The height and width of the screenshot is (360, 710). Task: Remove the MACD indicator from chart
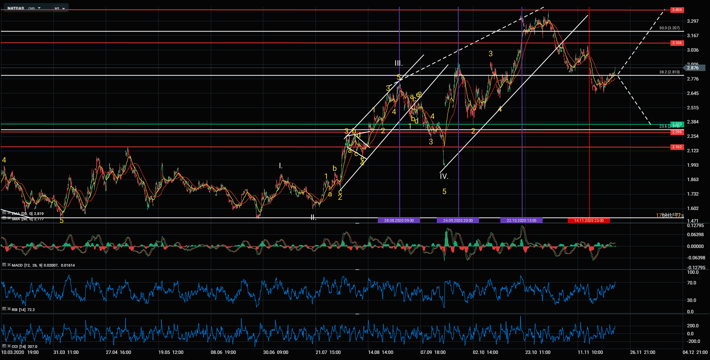(8, 265)
